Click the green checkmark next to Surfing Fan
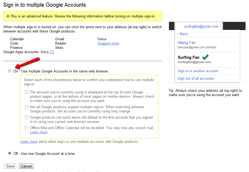Screen dimensions: 249x172 (205, 57)
